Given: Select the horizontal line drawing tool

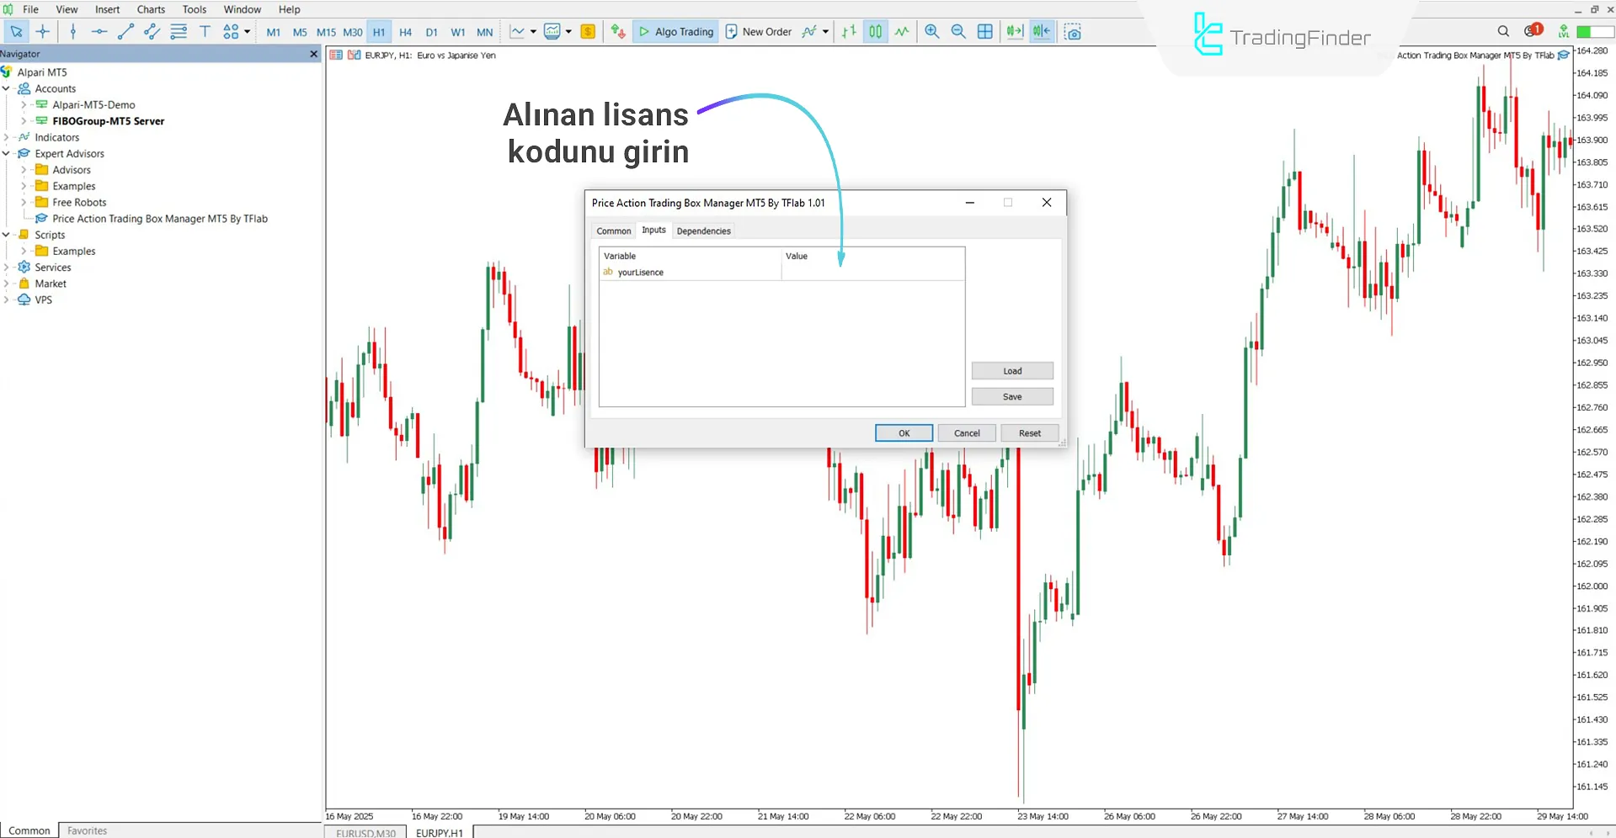Looking at the screenshot, I should point(99,32).
